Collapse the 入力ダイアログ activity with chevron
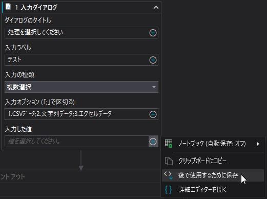Image resolution: width=267 pixels, height=199 pixels. [x=156, y=8]
